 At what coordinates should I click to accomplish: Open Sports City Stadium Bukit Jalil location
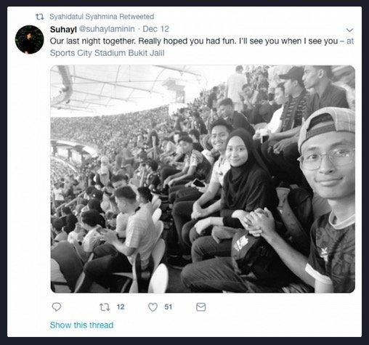[107, 53]
